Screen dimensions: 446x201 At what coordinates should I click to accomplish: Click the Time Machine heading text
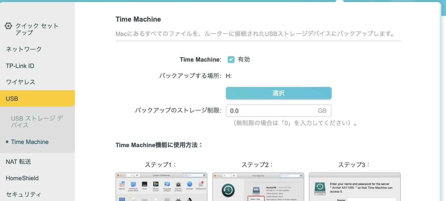[138, 19]
